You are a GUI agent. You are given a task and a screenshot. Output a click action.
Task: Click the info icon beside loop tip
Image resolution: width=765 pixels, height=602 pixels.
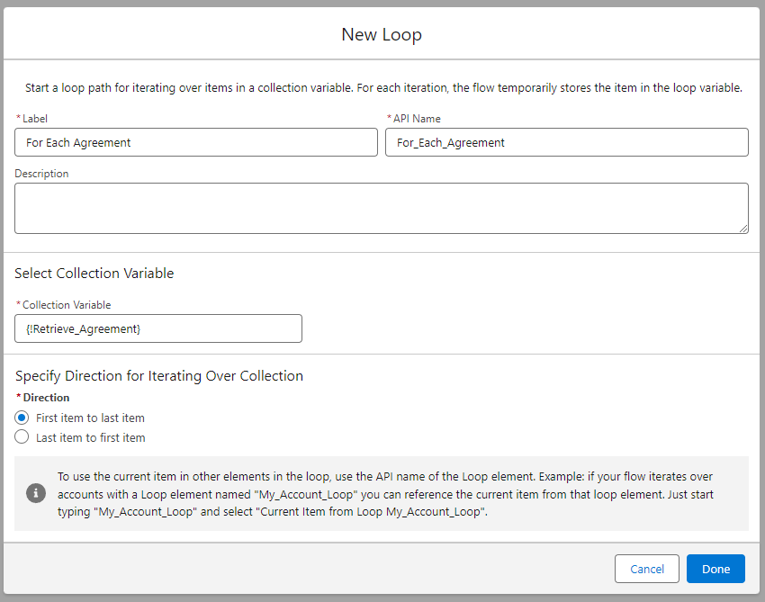click(x=36, y=493)
